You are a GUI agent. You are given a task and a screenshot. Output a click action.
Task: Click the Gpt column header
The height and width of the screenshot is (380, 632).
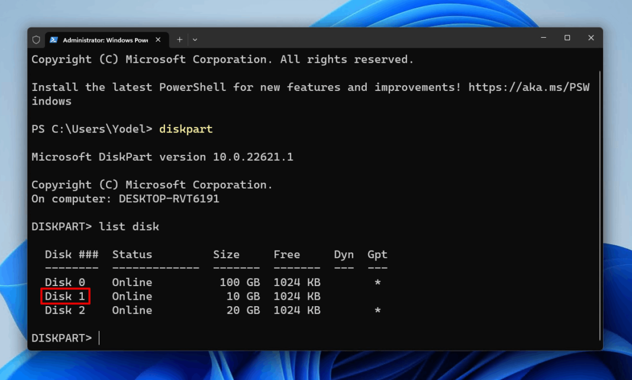(x=377, y=255)
